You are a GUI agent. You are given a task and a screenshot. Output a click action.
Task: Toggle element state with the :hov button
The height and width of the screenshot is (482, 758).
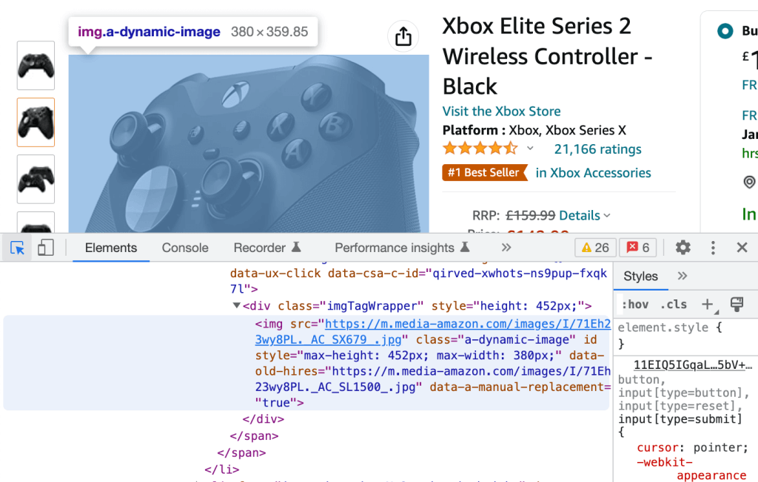pos(635,304)
